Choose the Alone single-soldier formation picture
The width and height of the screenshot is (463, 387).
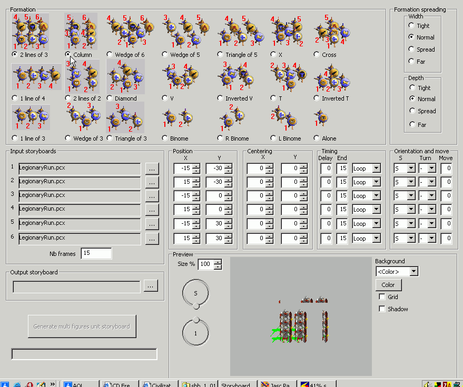321,118
